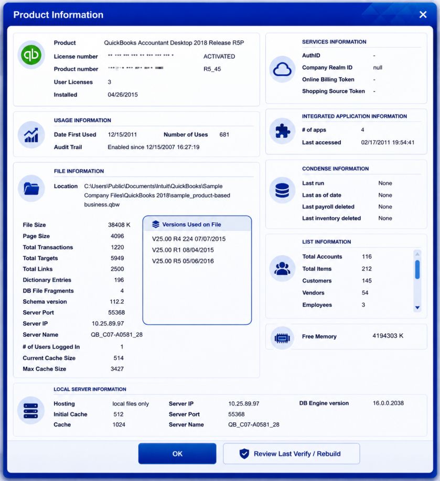Click the Schema version value 112.2

coord(117,302)
